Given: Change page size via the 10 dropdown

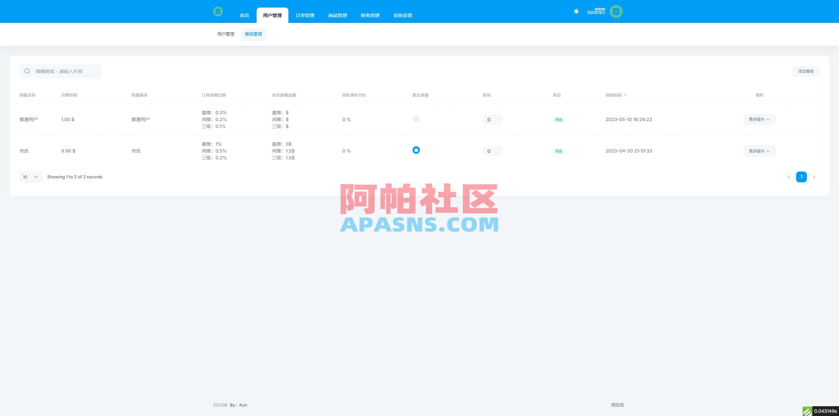Looking at the screenshot, I should (x=30, y=177).
